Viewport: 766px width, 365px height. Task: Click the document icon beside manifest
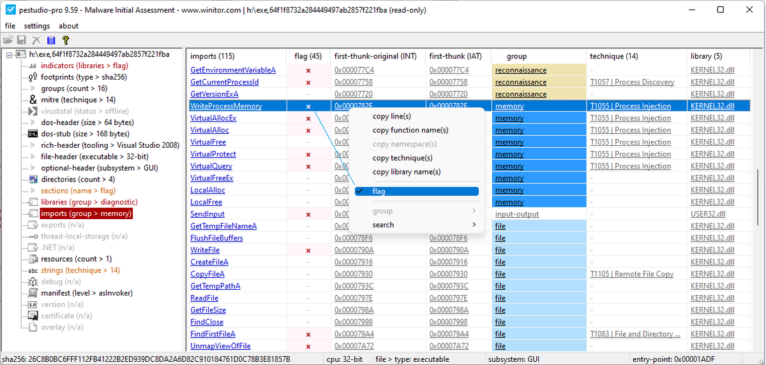(x=33, y=293)
